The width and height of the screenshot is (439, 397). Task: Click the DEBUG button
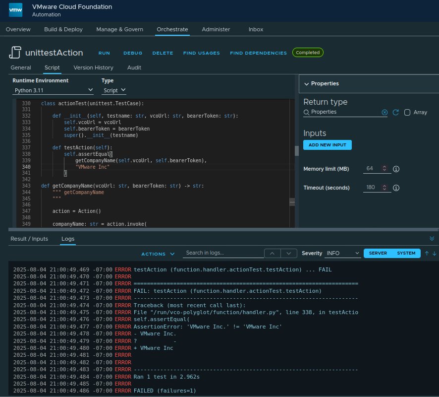[133, 53]
